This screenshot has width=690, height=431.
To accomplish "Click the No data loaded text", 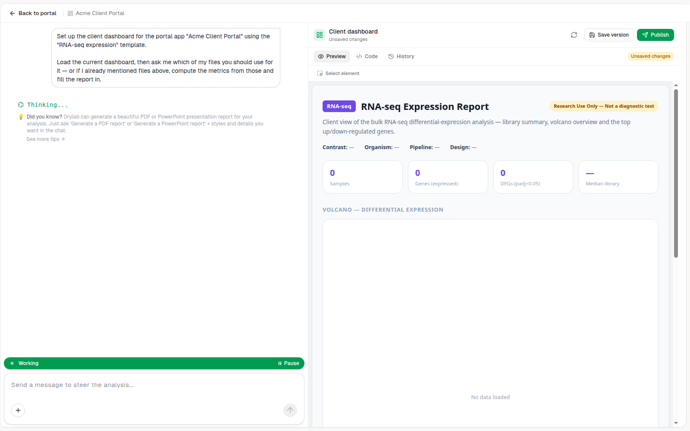I will [x=490, y=397].
